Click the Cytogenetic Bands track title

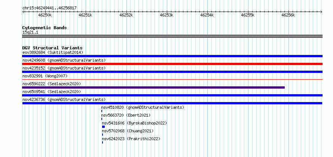[x=45, y=28]
